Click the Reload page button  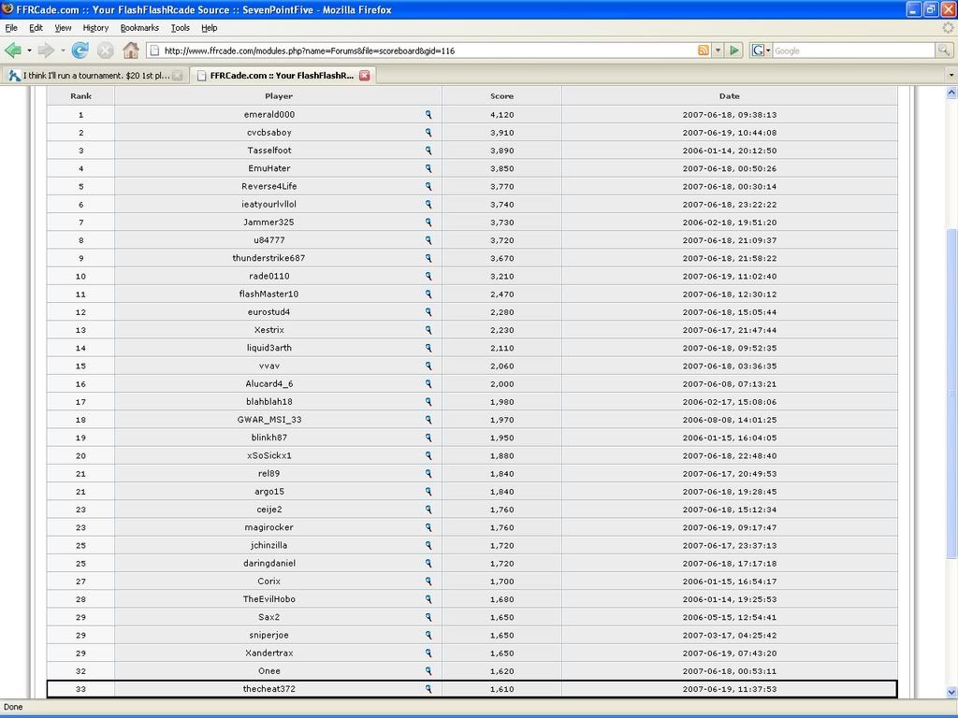(x=80, y=50)
